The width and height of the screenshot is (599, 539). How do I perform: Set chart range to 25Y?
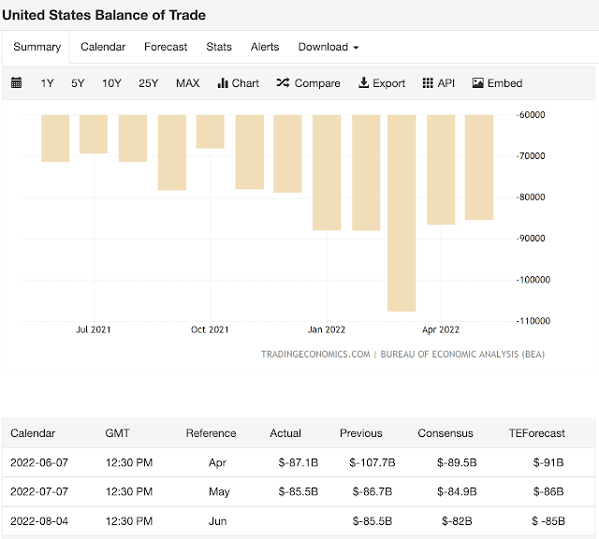[x=149, y=83]
